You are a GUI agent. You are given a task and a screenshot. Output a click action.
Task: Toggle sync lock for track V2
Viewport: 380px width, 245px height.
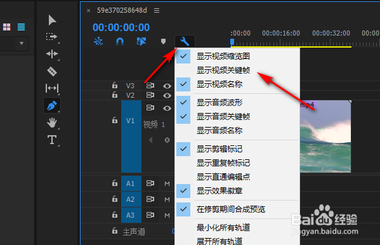click(150, 95)
